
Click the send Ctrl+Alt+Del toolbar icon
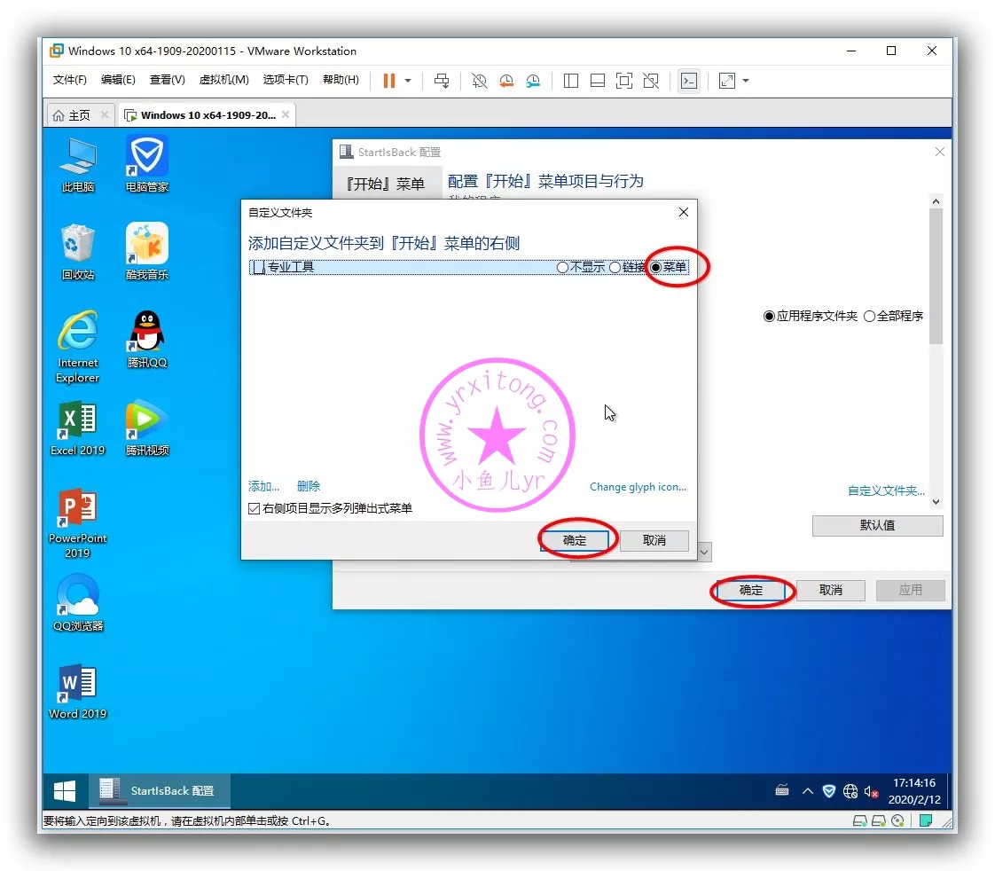pyautogui.click(x=442, y=81)
